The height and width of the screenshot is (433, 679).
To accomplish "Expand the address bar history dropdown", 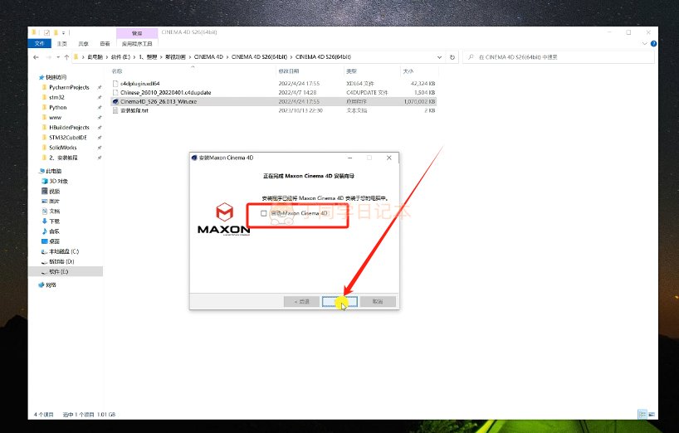I will (440, 57).
